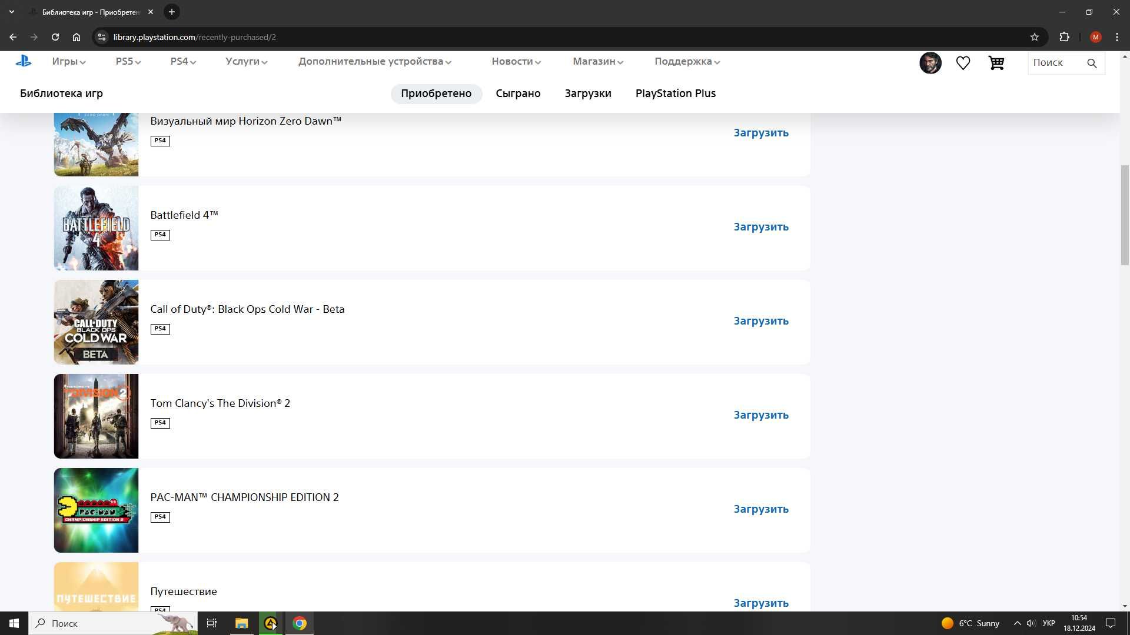Open Chrome from the taskbar
The width and height of the screenshot is (1130, 635).
[x=300, y=623]
